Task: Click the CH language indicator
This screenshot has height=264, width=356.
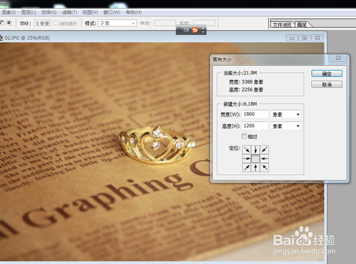Action: (x=186, y=30)
